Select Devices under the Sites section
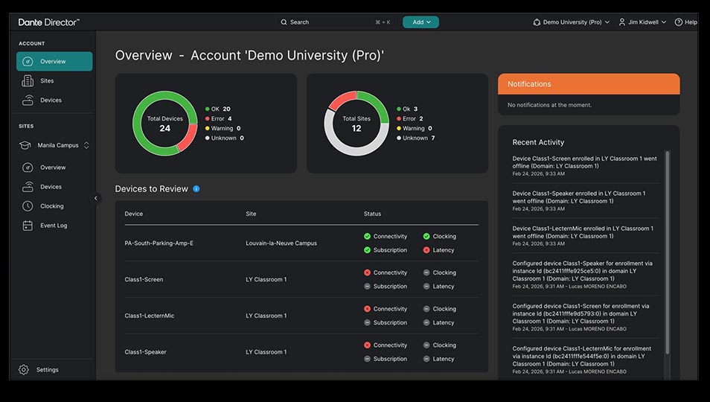 tap(51, 187)
